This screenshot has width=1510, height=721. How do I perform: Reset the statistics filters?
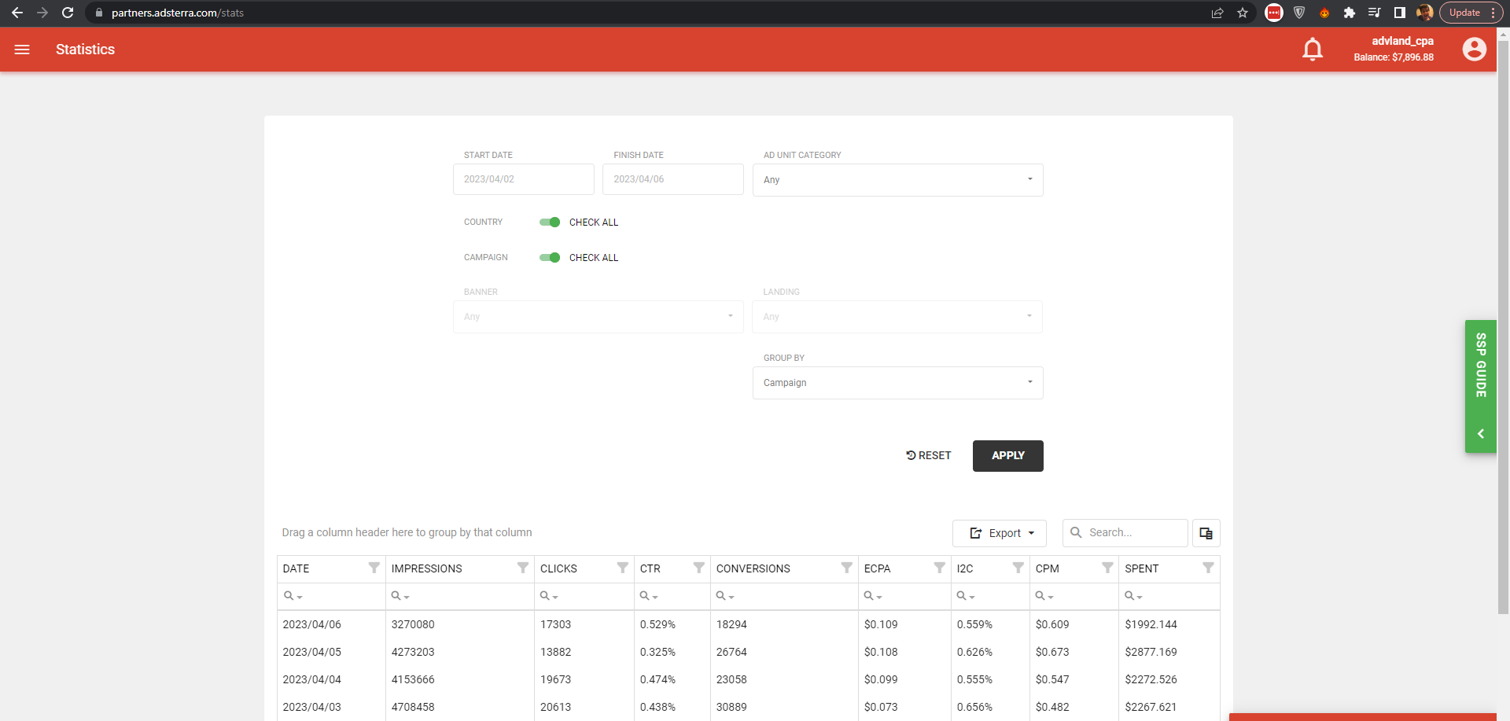[929, 456]
